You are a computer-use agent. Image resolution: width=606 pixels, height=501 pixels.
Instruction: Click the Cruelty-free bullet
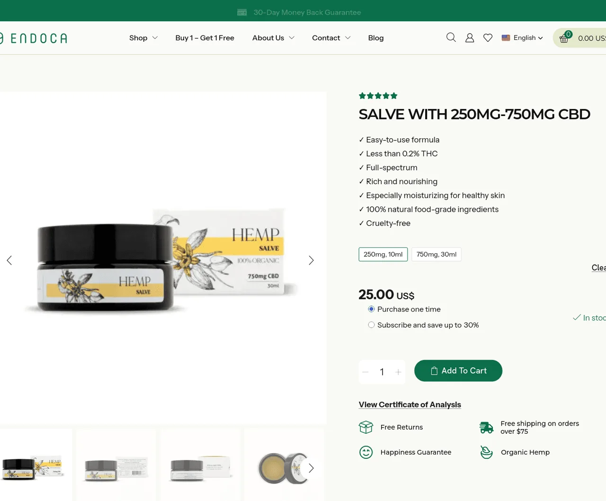(384, 223)
